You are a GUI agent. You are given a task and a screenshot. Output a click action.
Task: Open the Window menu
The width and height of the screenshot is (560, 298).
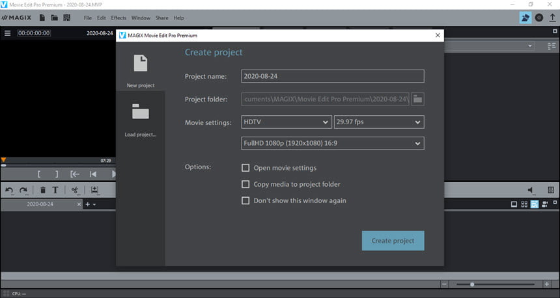tap(141, 18)
